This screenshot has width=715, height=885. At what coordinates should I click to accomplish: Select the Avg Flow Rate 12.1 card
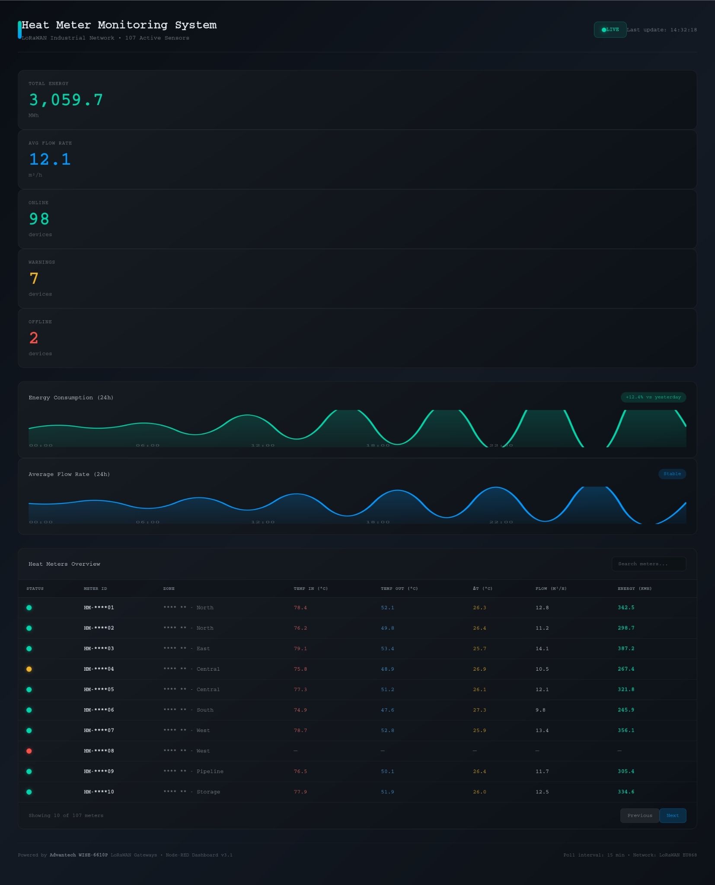coord(357,159)
